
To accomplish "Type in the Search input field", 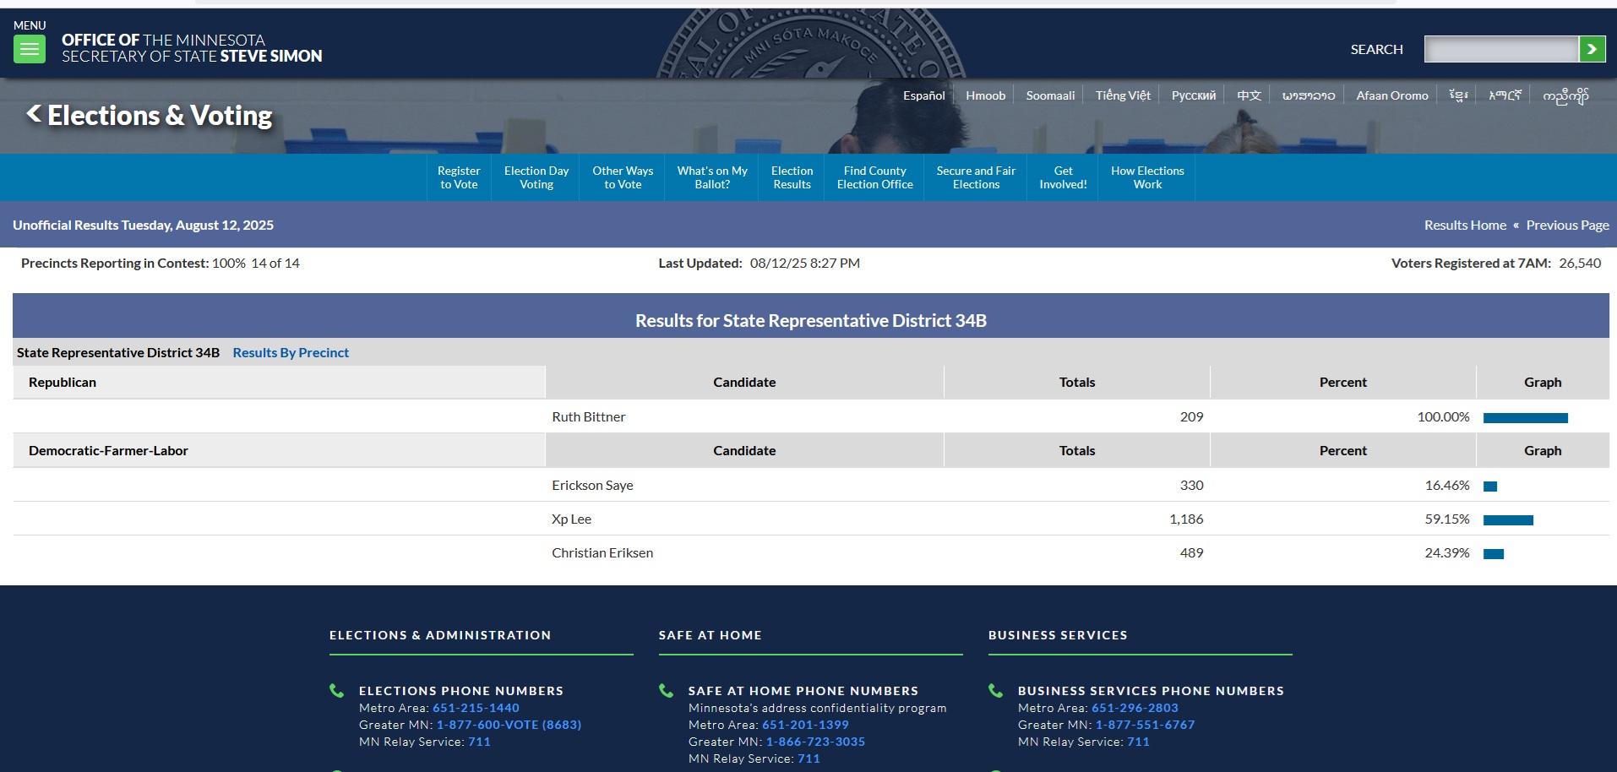I will click(x=1500, y=50).
